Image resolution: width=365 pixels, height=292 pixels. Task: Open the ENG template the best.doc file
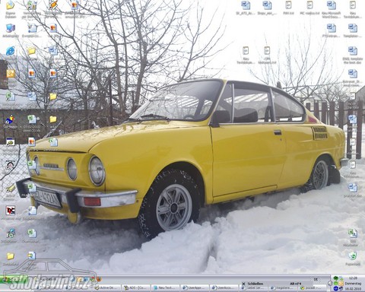click(x=353, y=55)
